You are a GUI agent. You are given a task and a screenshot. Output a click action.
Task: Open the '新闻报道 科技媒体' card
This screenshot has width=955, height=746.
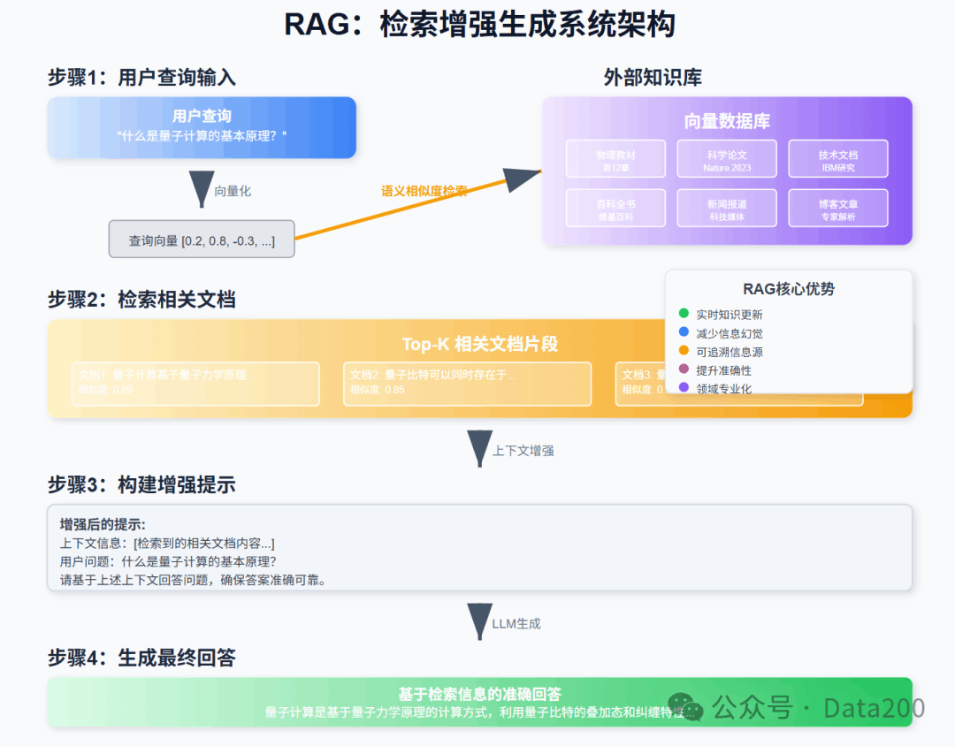pyautogui.click(x=727, y=209)
